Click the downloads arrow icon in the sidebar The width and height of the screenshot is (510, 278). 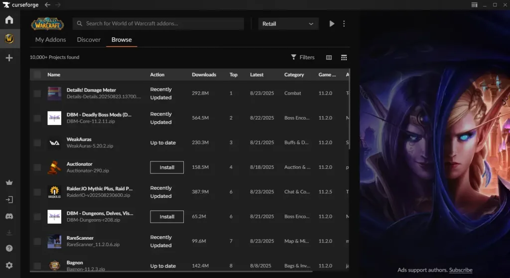coord(9,233)
